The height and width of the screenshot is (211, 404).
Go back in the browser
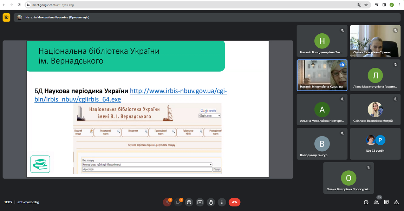coord(4,5)
